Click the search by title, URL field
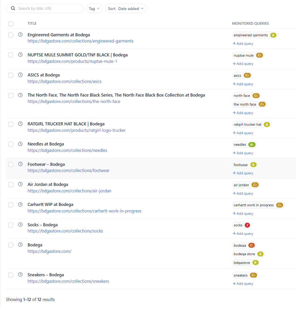This screenshot has height=310, width=296. point(45,8)
